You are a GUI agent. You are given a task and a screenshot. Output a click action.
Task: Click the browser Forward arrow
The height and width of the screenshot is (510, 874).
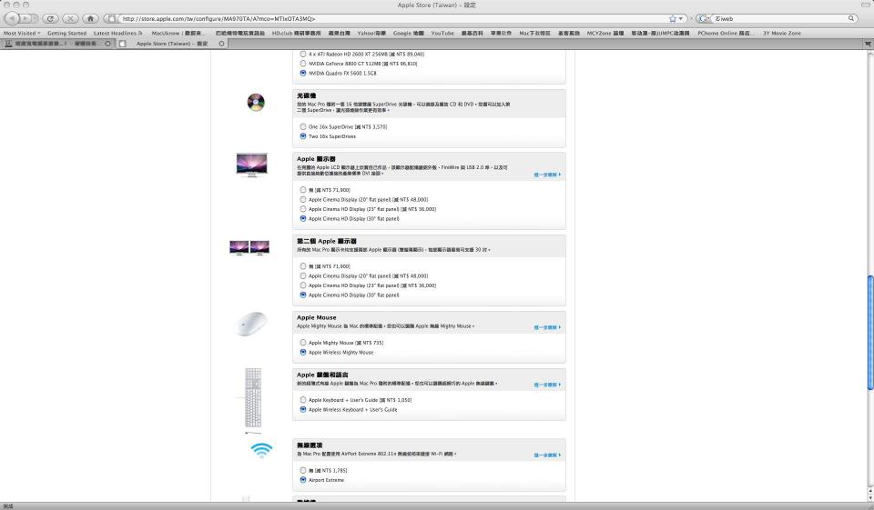26,18
